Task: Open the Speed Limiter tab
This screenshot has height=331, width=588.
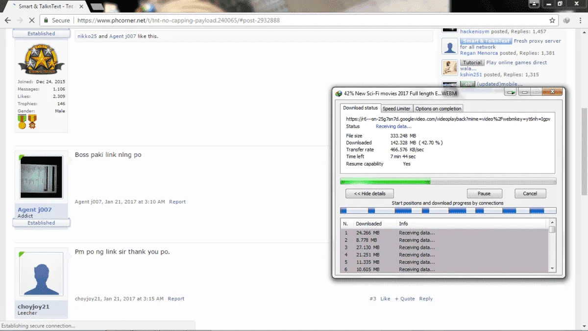Action: 396,108
